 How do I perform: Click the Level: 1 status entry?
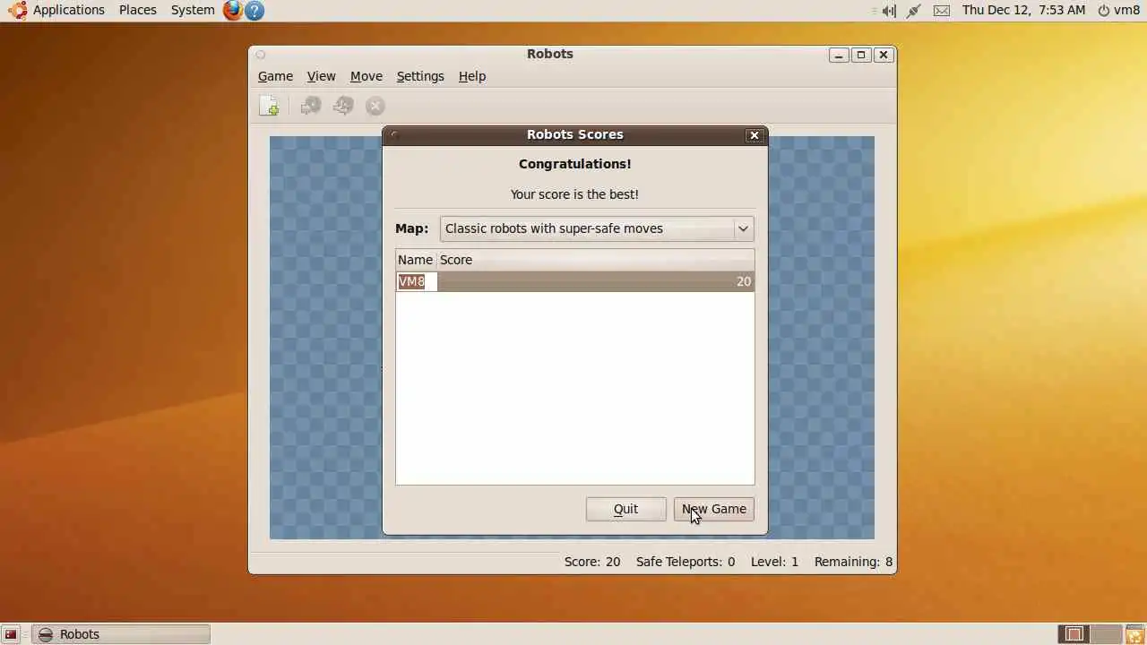click(x=774, y=562)
